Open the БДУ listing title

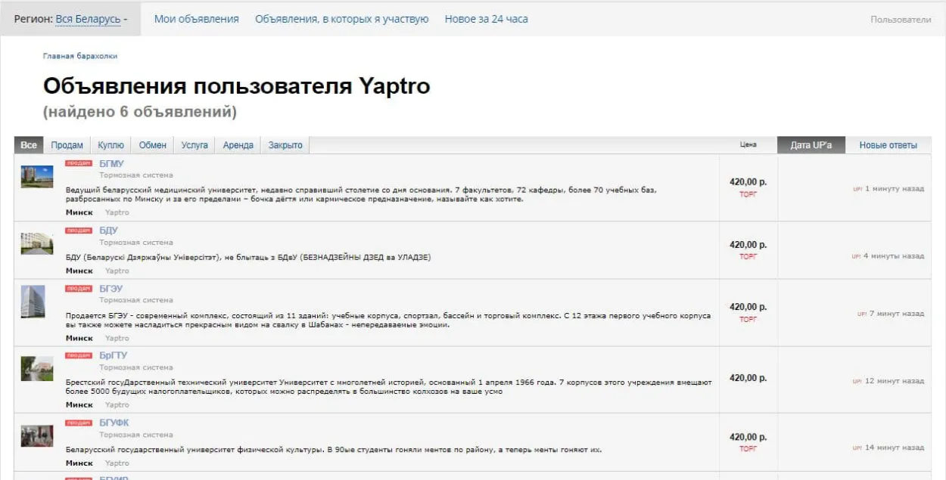point(108,230)
